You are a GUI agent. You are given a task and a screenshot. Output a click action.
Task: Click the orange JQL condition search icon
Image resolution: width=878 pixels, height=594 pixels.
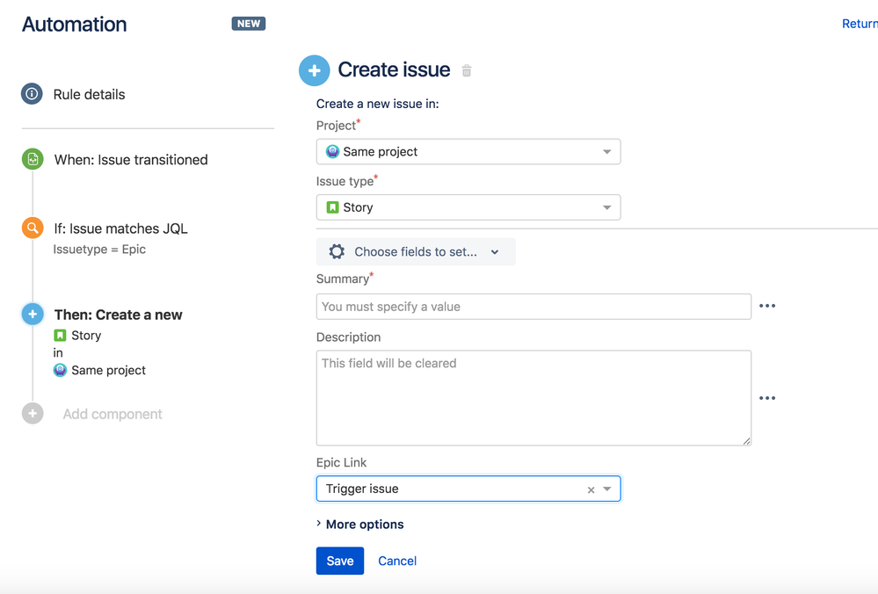pyautogui.click(x=33, y=228)
